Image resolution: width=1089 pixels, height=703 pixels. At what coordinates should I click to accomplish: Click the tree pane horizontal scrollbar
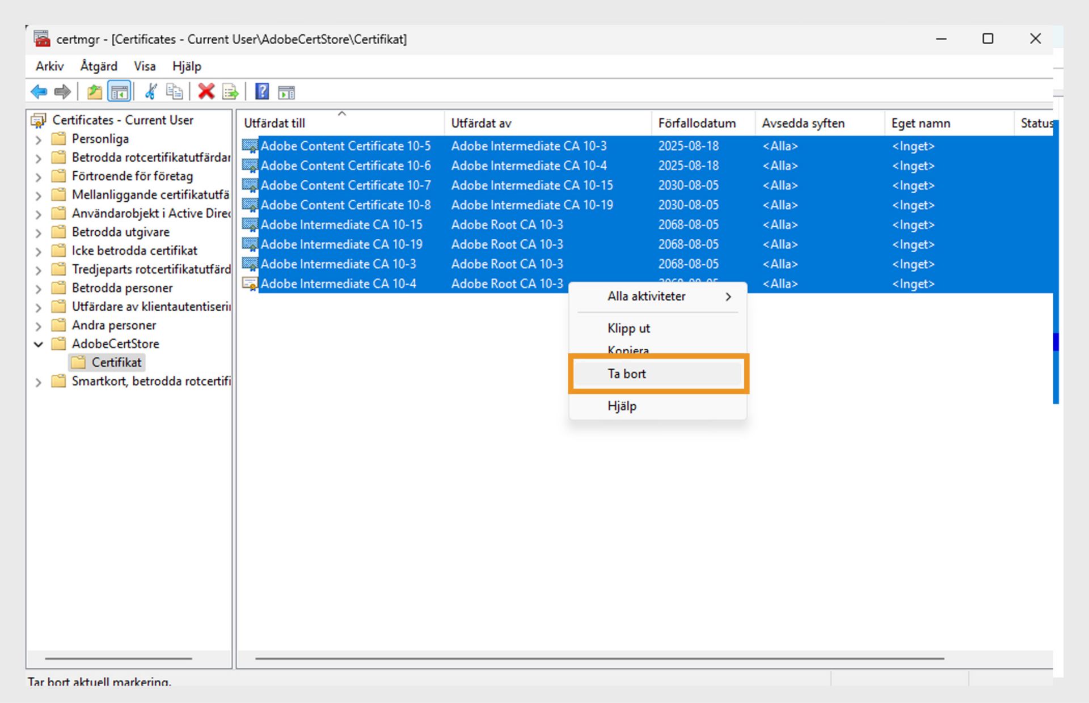(x=119, y=658)
